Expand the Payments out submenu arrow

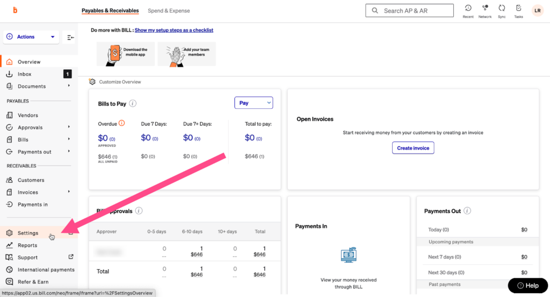[x=69, y=151]
